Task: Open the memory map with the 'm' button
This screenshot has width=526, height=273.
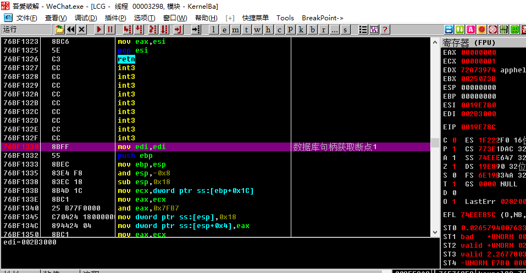Action: coord(235,30)
